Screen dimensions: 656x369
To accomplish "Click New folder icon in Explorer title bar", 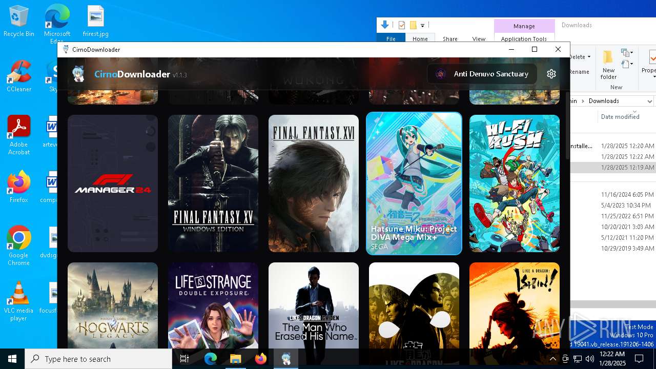I will point(413,25).
